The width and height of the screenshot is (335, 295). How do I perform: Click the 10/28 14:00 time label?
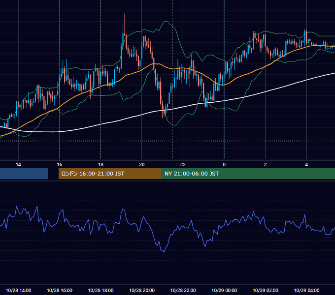pos(18,290)
